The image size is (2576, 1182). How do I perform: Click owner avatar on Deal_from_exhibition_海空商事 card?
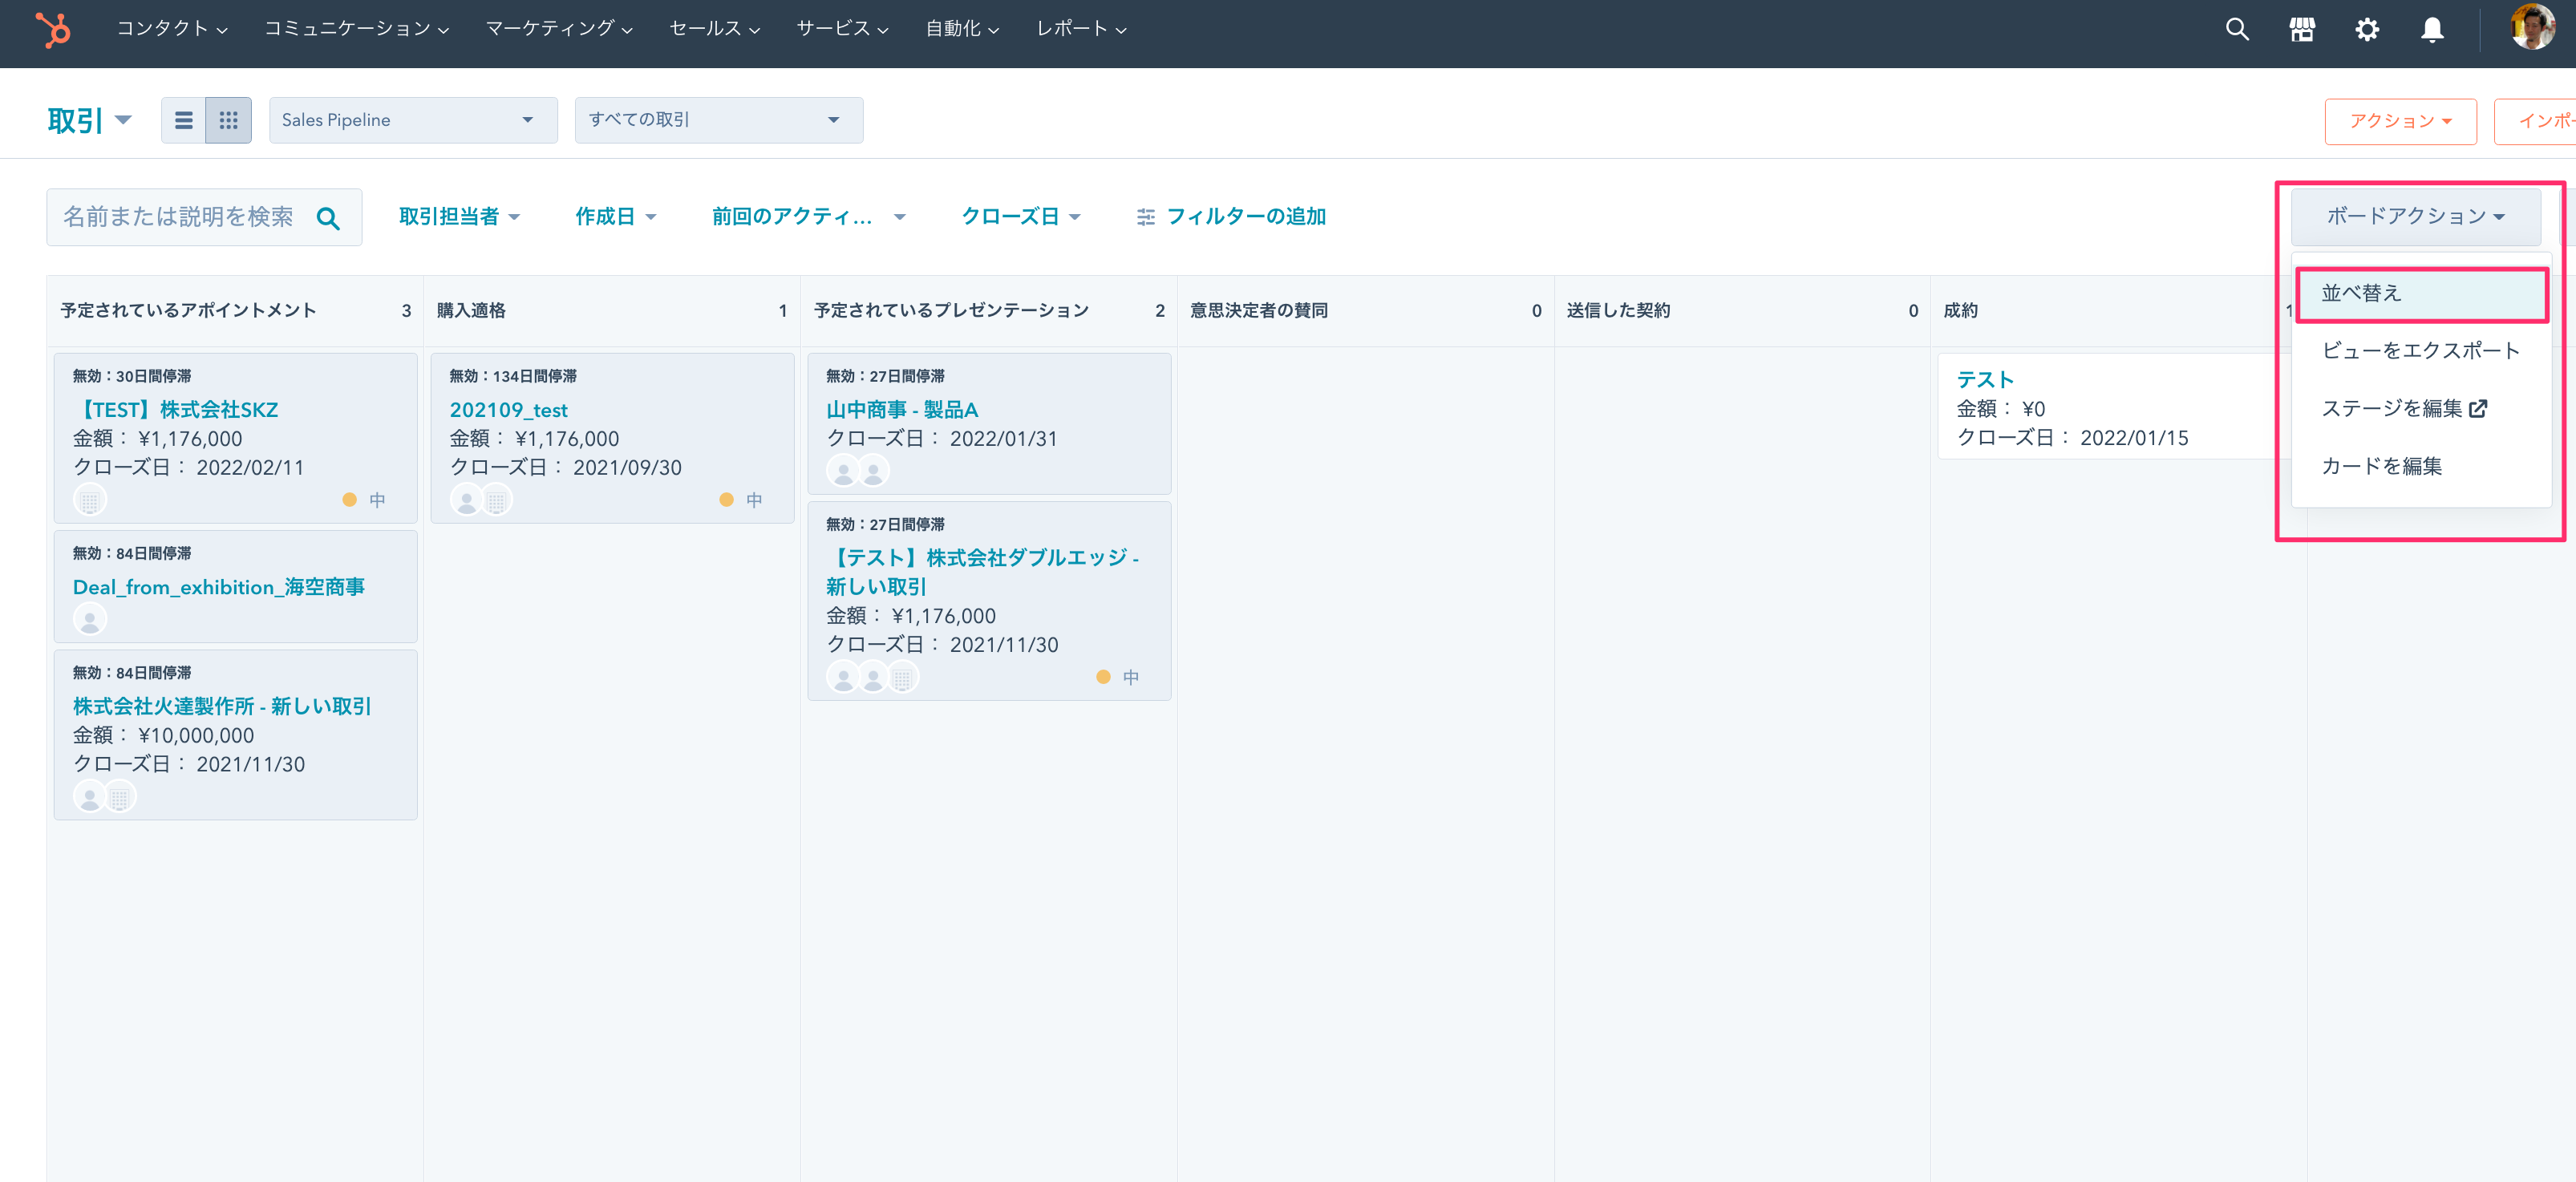tap(90, 620)
